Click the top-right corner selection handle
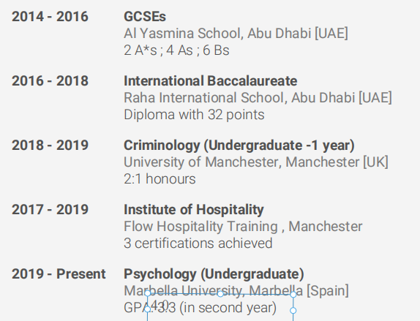The height and width of the screenshot is (321, 420). click(x=293, y=295)
